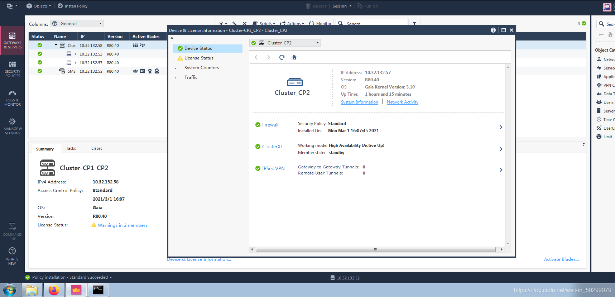Open Firefox from the taskbar
This screenshot has width=615, height=297.
(x=54, y=290)
